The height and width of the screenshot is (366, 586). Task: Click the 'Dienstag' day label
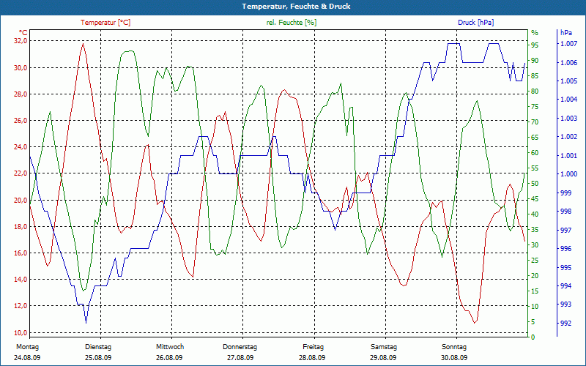point(98,347)
